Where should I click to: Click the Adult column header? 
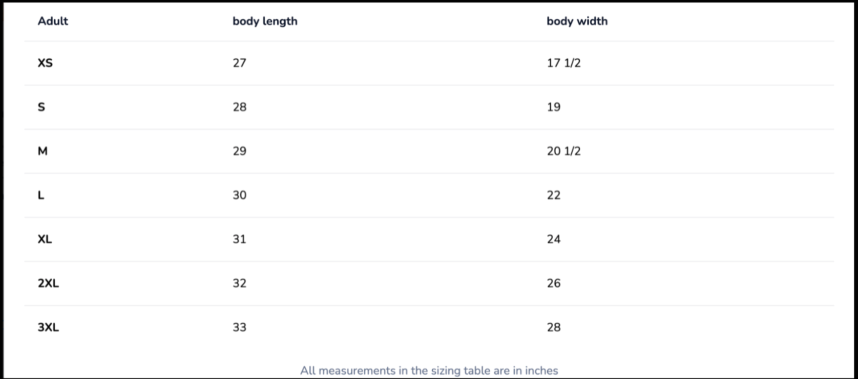tap(53, 21)
